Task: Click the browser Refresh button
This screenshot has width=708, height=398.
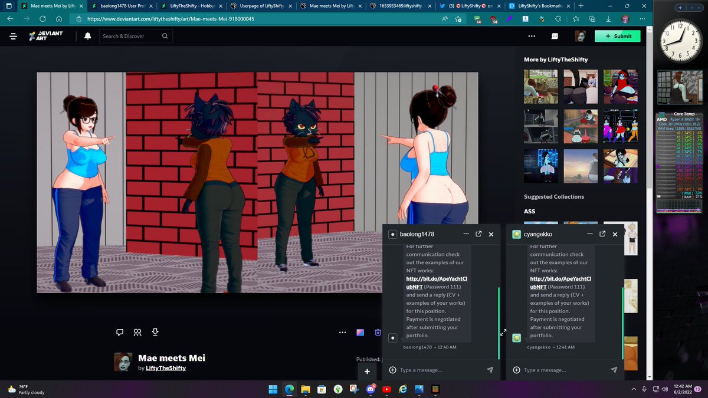Action: (43, 18)
